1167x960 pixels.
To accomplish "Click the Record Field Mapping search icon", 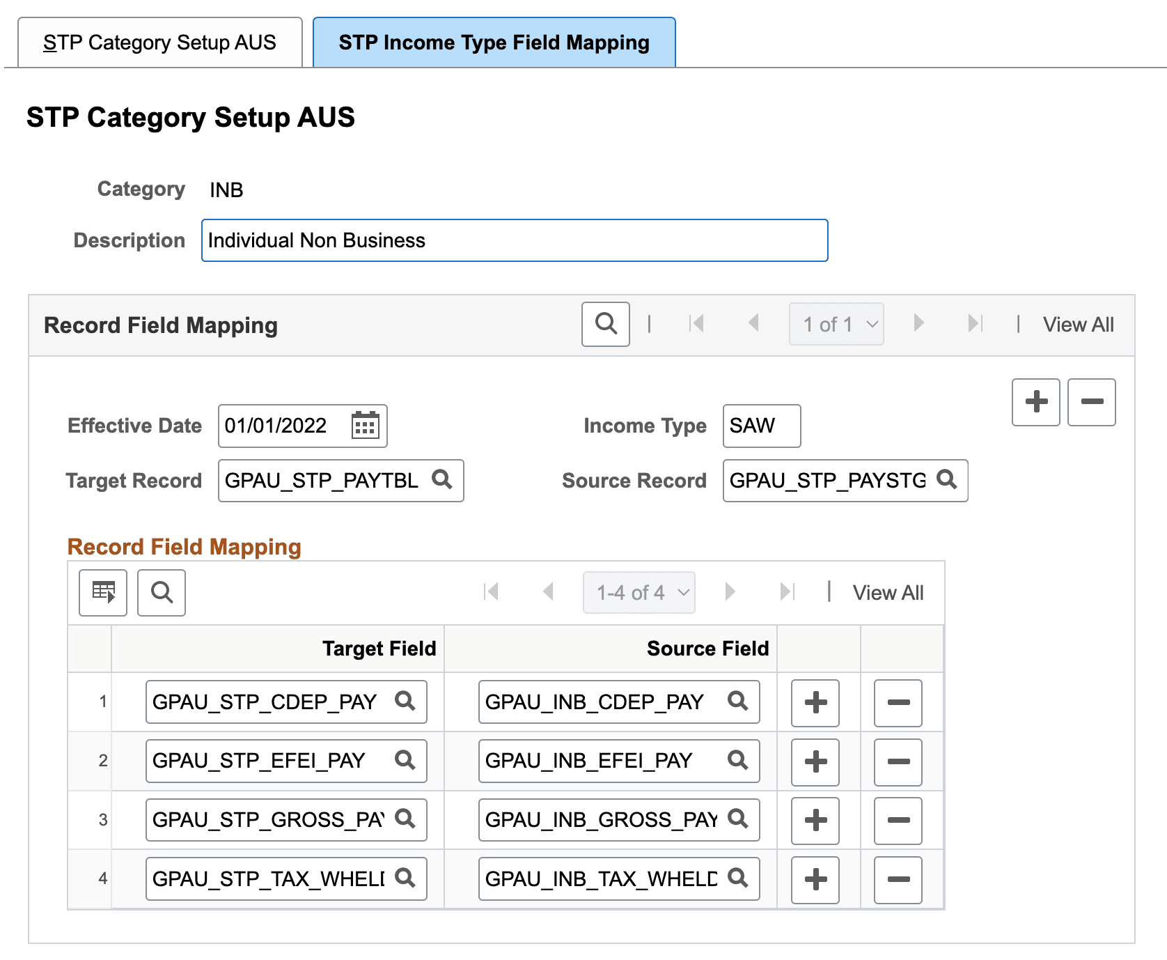I will pos(605,323).
